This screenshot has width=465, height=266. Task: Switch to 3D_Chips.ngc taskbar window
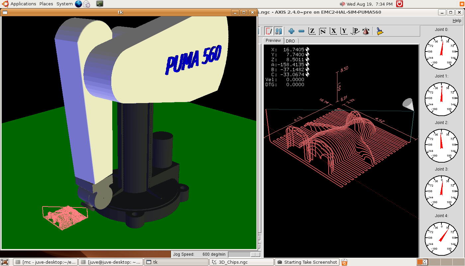[x=241, y=262]
